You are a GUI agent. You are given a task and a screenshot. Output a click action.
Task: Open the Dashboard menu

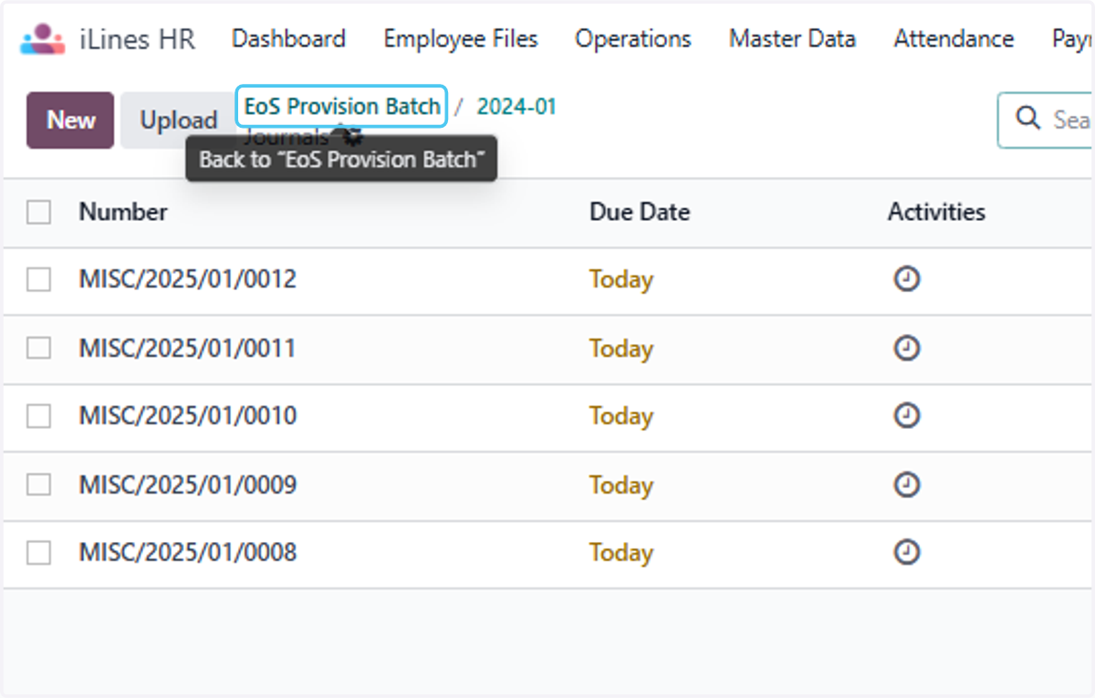click(288, 39)
